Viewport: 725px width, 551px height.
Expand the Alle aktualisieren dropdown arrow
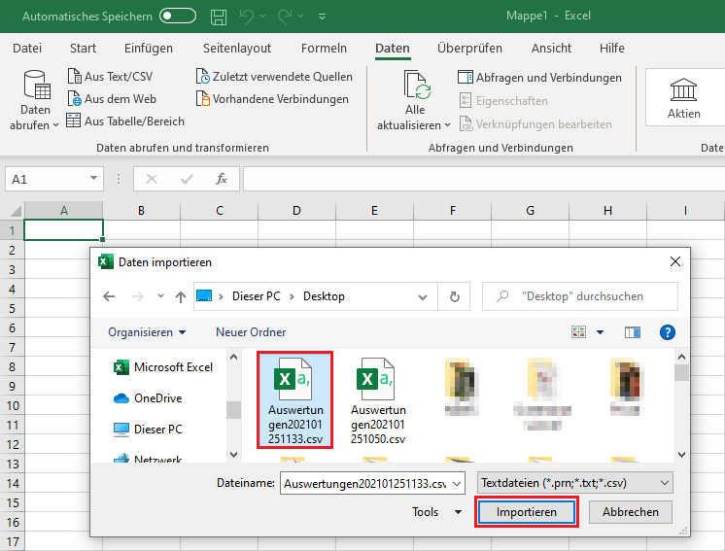click(x=447, y=125)
